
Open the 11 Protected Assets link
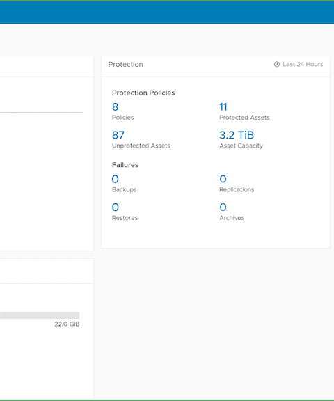coord(223,107)
